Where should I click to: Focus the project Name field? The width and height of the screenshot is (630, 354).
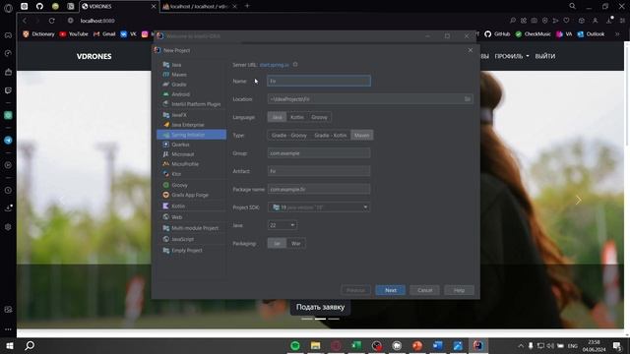(319, 81)
